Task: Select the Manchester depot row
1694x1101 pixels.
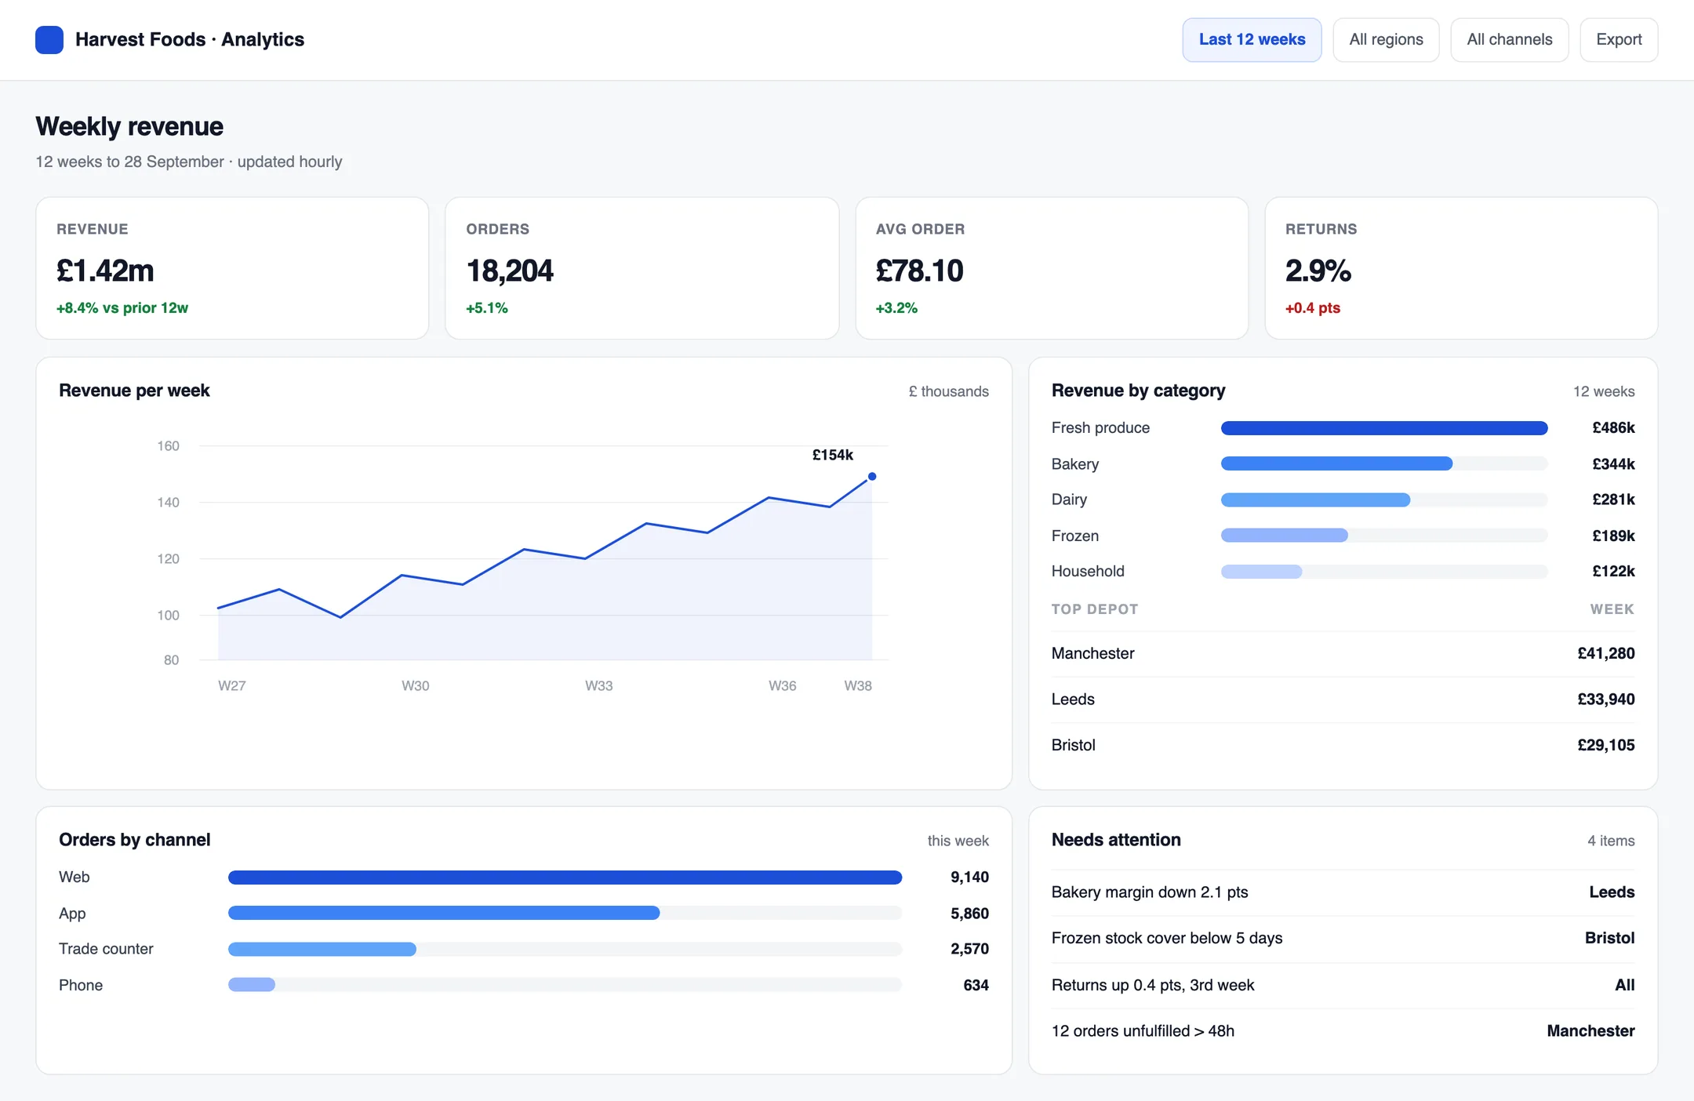Action: point(1343,654)
